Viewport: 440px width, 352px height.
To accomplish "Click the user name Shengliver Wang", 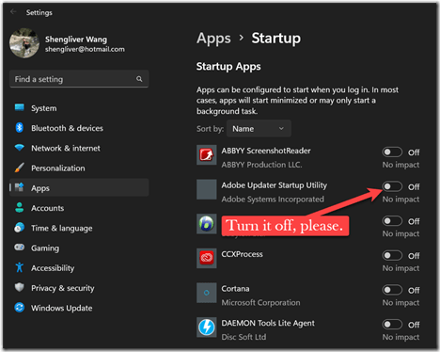I will tap(76, 40).
